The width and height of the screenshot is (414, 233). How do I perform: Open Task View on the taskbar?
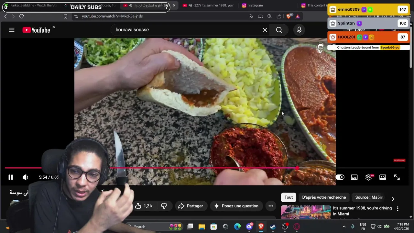tap(190, 227)
